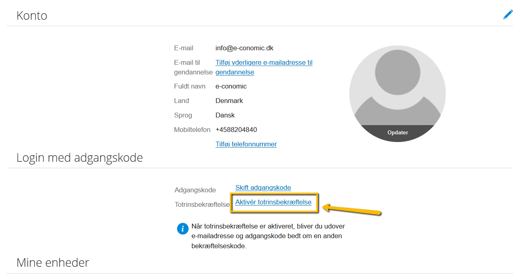Select the phone number +4588204840
The width and height of the screenshot is (521, 280).
click(x=236, y=130)
